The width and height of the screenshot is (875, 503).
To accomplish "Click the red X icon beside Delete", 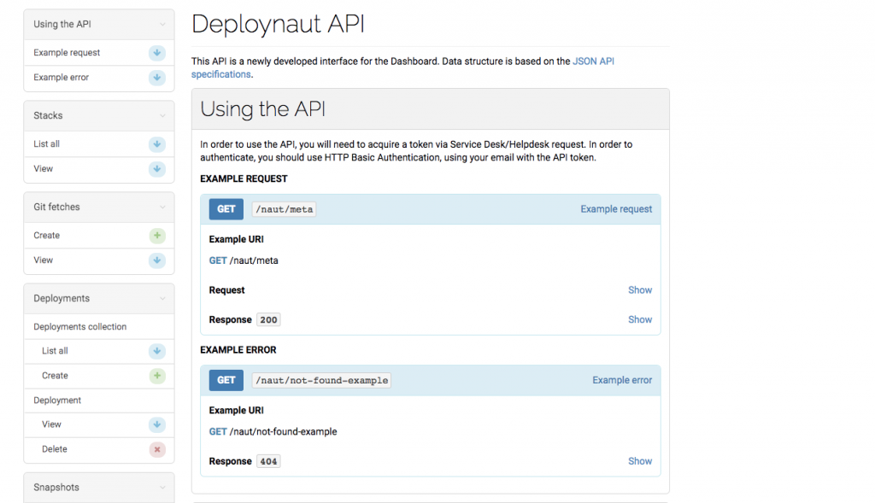I will 156,449.
